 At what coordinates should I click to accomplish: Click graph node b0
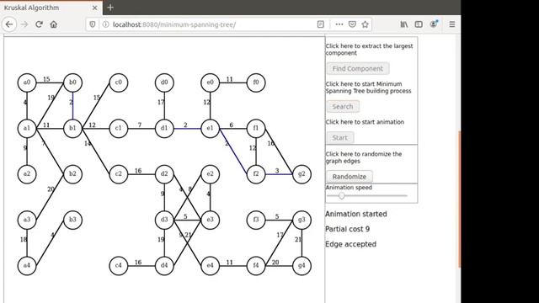pos(72,82)
